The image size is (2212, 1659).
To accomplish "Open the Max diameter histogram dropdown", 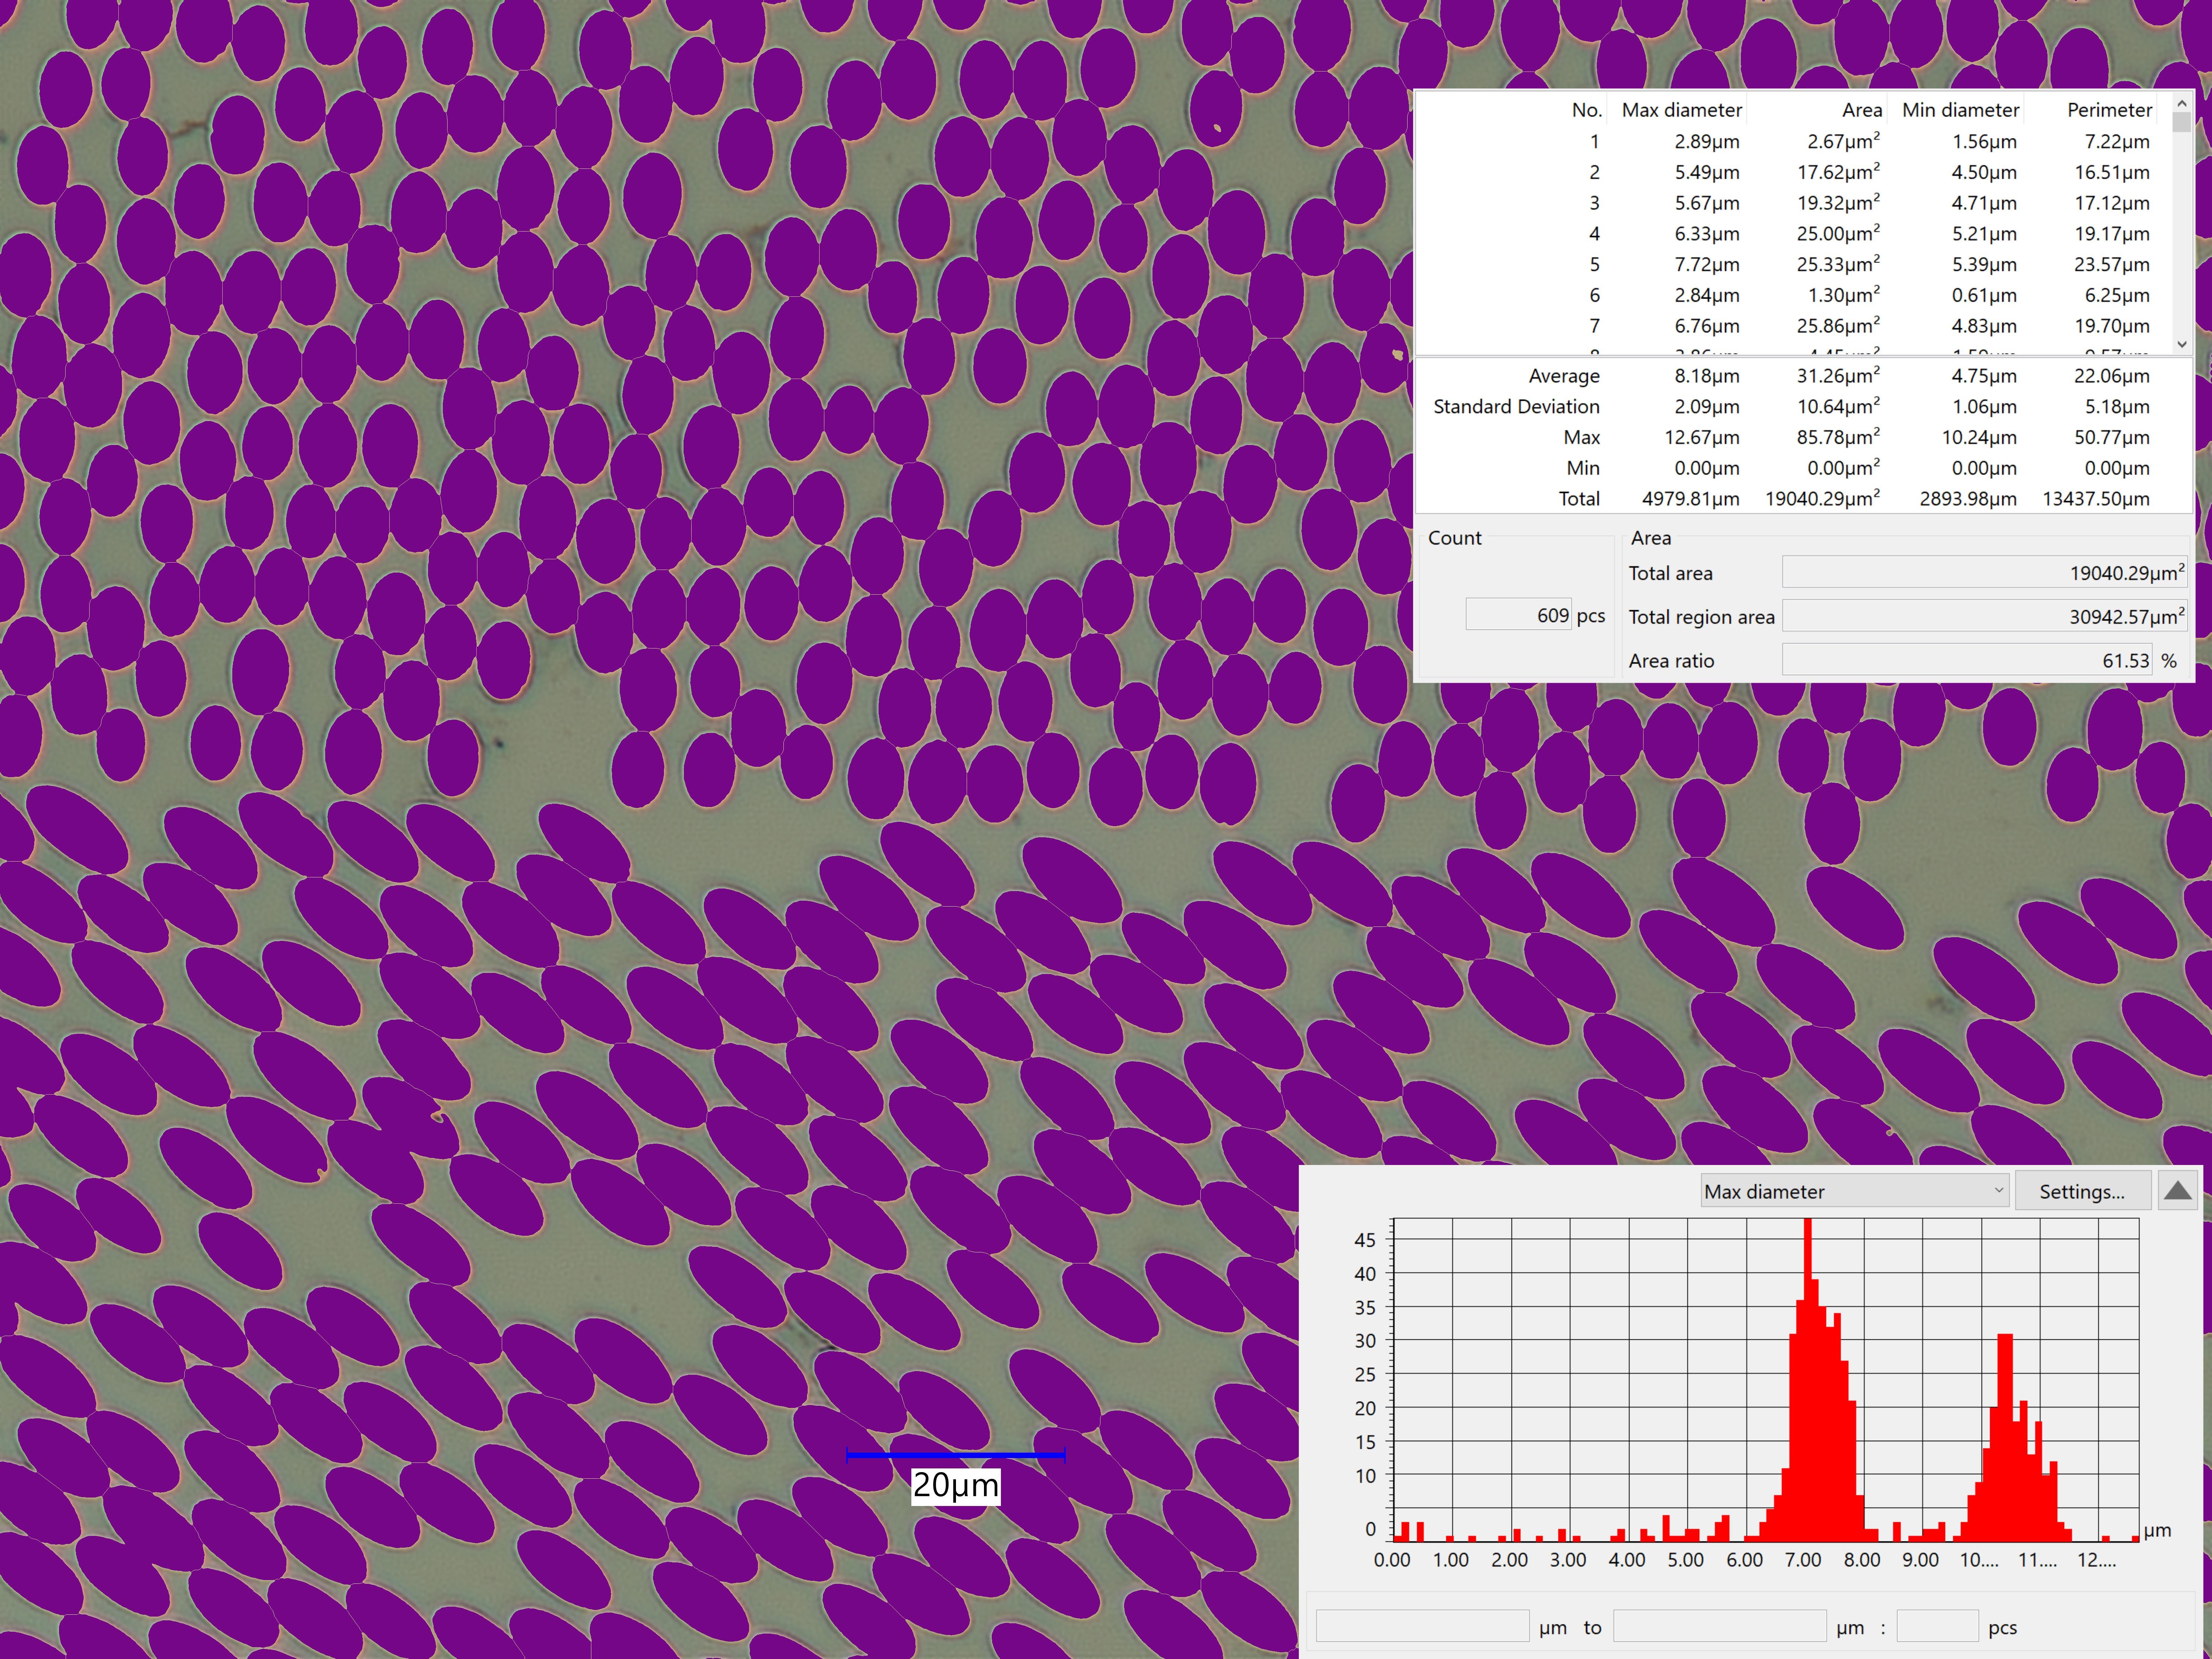I will tap(1855, 1191).
